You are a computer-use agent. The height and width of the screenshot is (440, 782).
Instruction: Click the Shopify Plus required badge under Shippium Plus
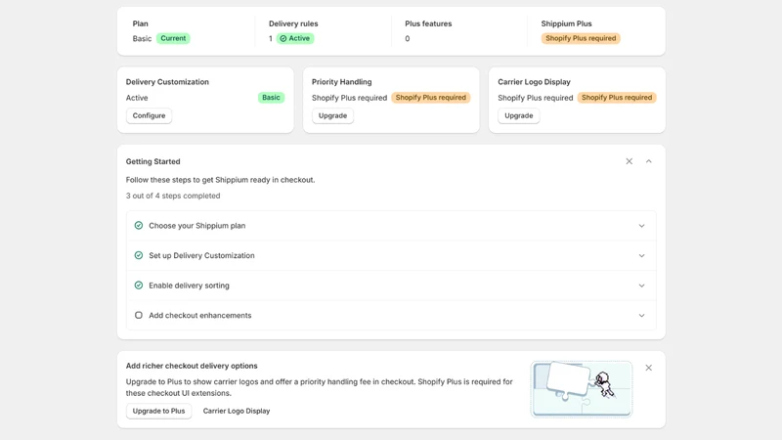(581, 38)
